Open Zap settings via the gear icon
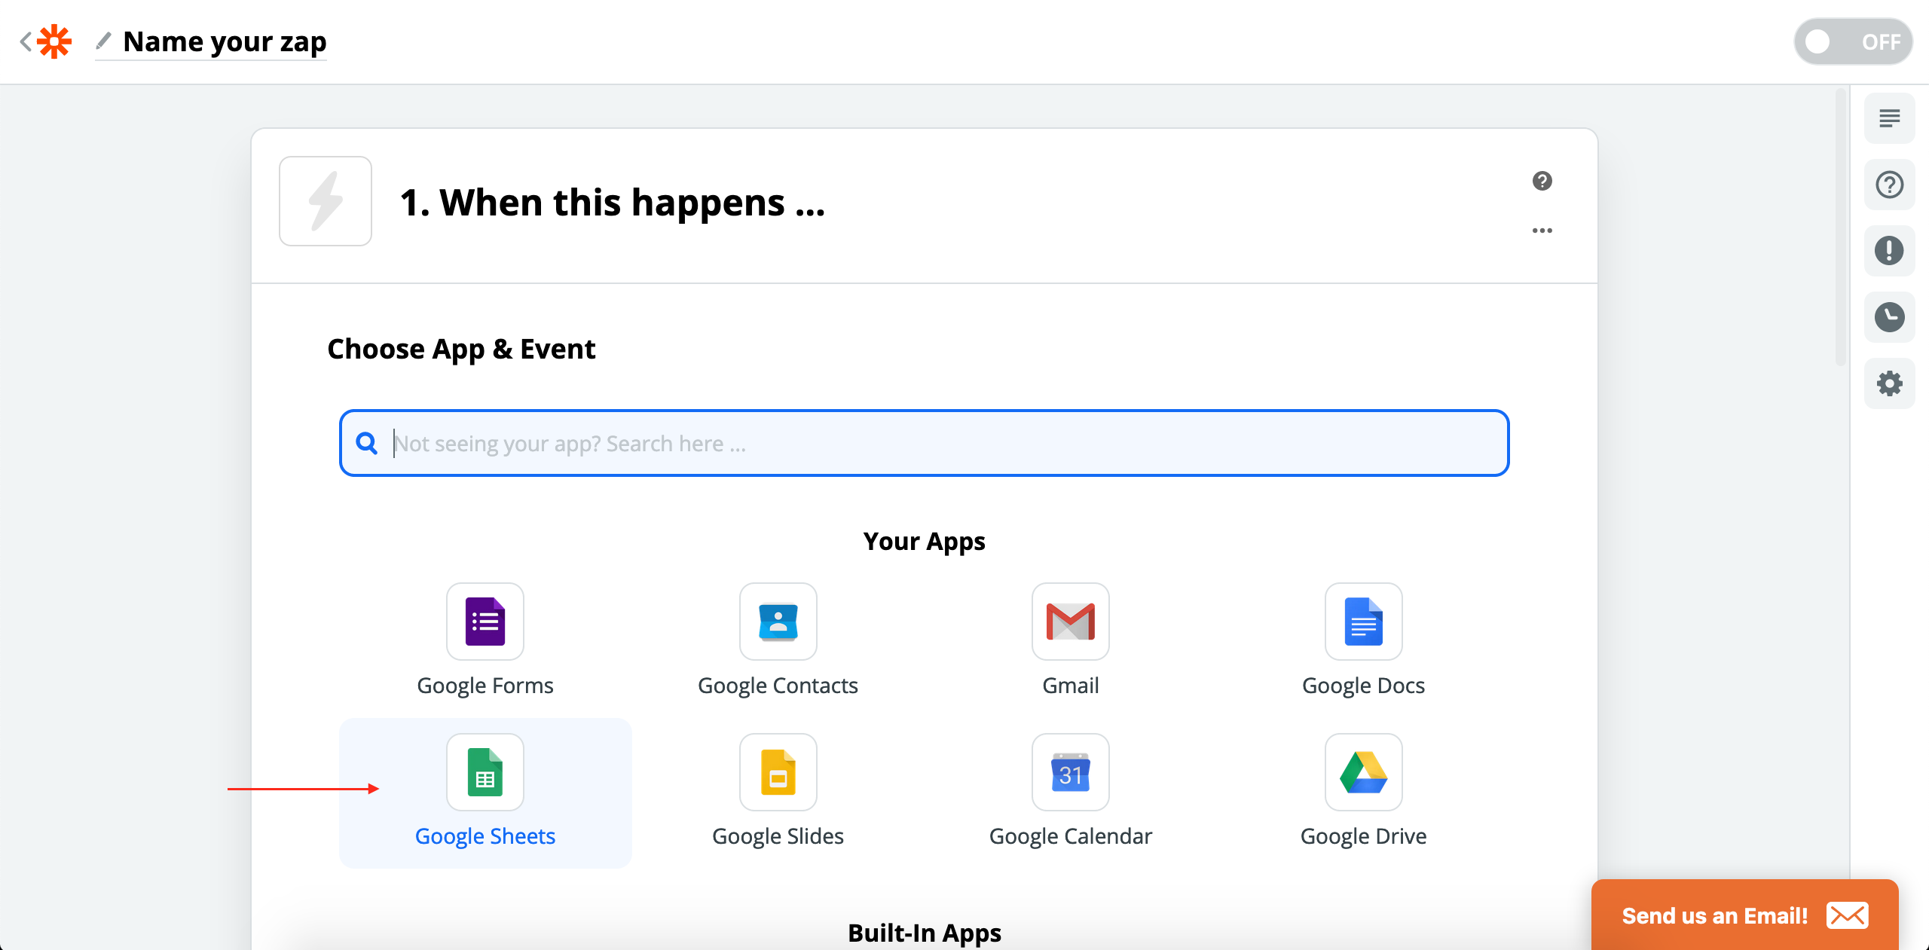Viewport: 1929px width, 950px height. (1889, 383)
